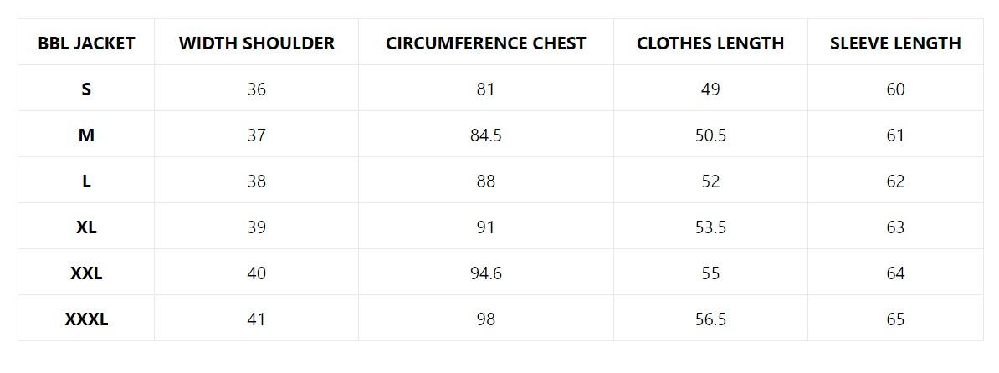Screen dimensions: 999x373
Task: Select the XXL size row label
Action: (86, 273)
